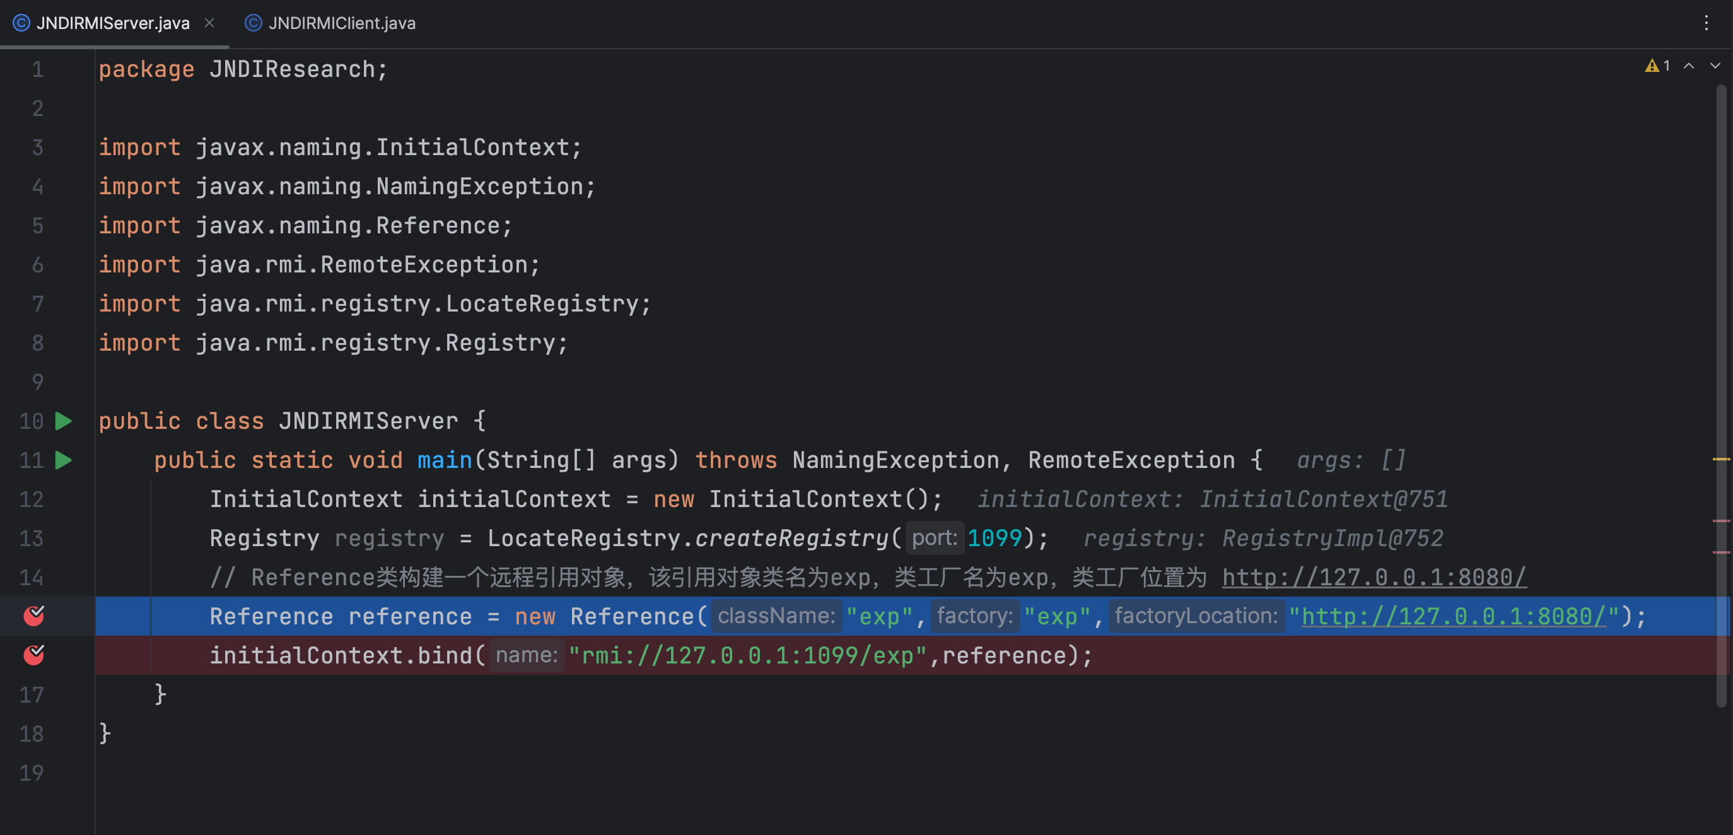The height and width of the screenshot is (835, 1733).
Task: Open the http://127.0.0.1:8080/ link in the comment
Action: (x=1374, y=577)
